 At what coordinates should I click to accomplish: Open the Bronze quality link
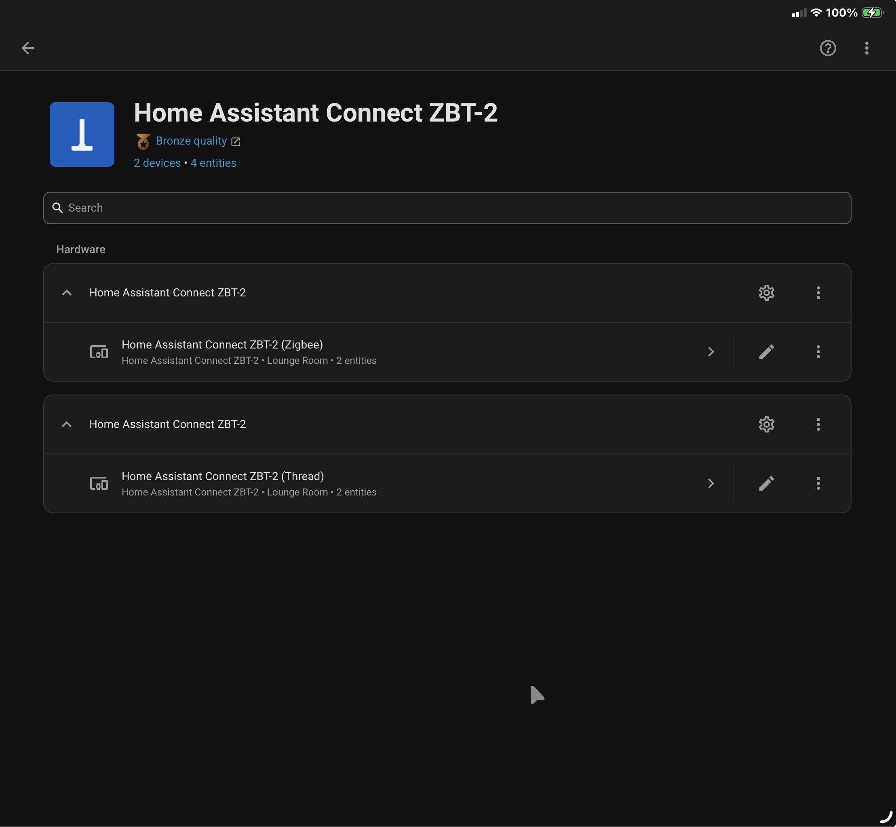pyautogui.click(x=191, y=141)
